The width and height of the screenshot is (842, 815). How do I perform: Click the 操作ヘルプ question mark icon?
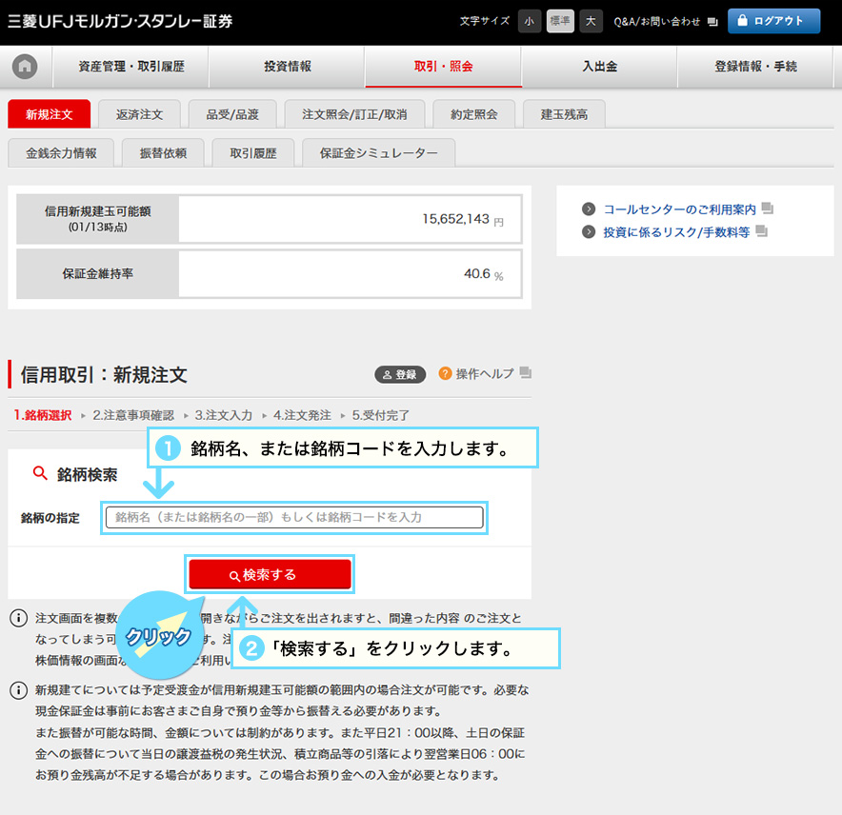coord(445,373)
